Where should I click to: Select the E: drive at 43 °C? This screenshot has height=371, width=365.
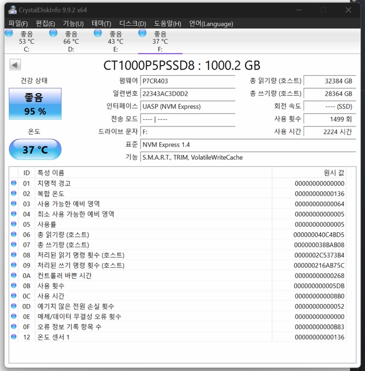tap(115, 41)
